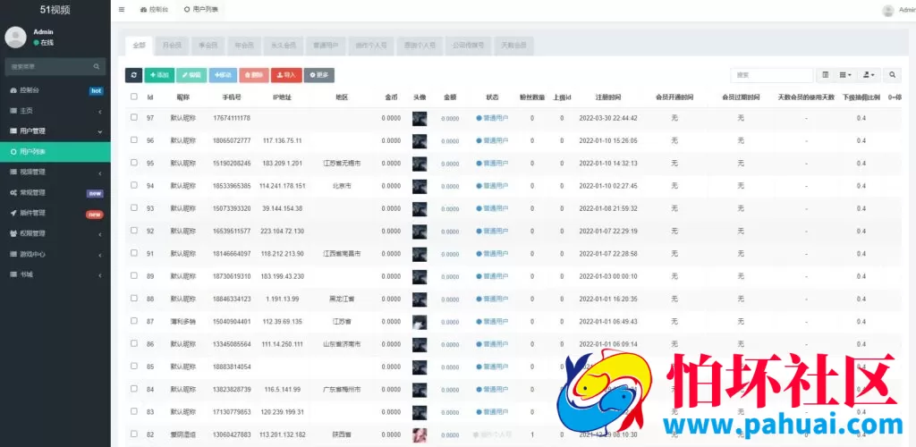Select 用户列表 in the sidebar

coord(55,152)
